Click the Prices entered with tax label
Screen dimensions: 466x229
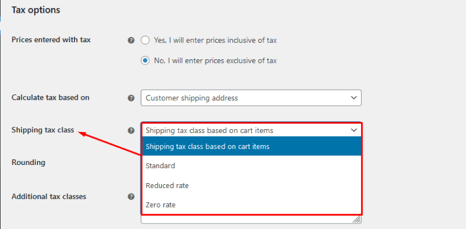[51, 40]
